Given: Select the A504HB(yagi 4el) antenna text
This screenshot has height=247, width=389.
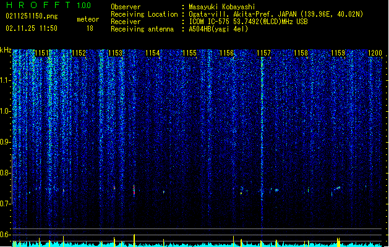Looking at the screenshot, I should 218,29.
